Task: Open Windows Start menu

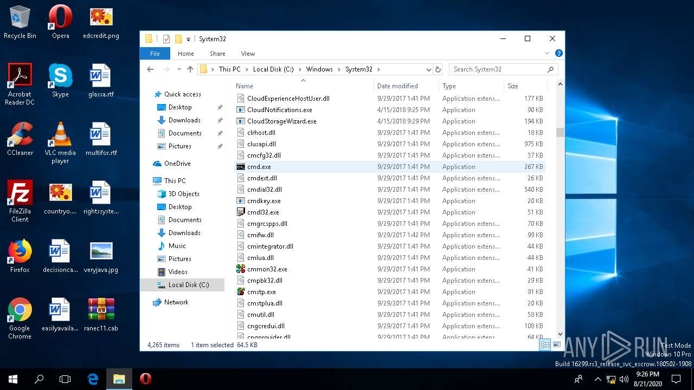Action: 13,379
